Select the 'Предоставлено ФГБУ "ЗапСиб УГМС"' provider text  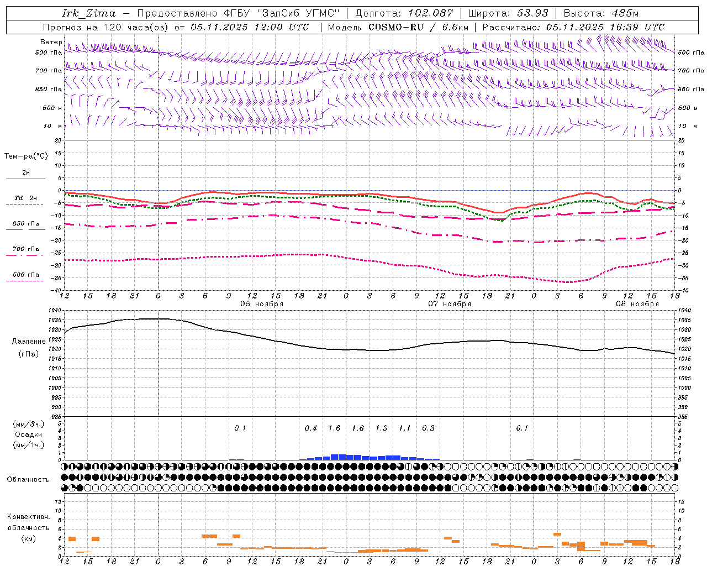point(238,13)
